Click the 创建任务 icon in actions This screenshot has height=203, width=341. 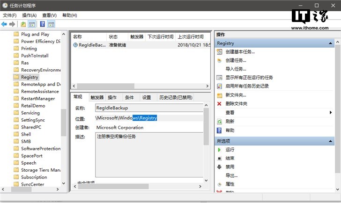(x=219, y=61)
